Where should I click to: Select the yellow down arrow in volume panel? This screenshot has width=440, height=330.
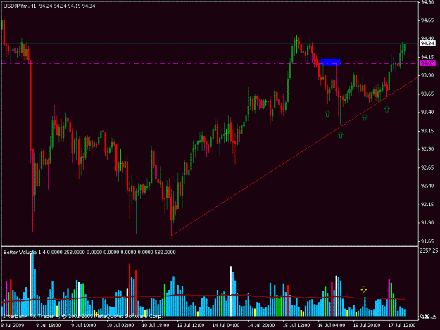364,288
